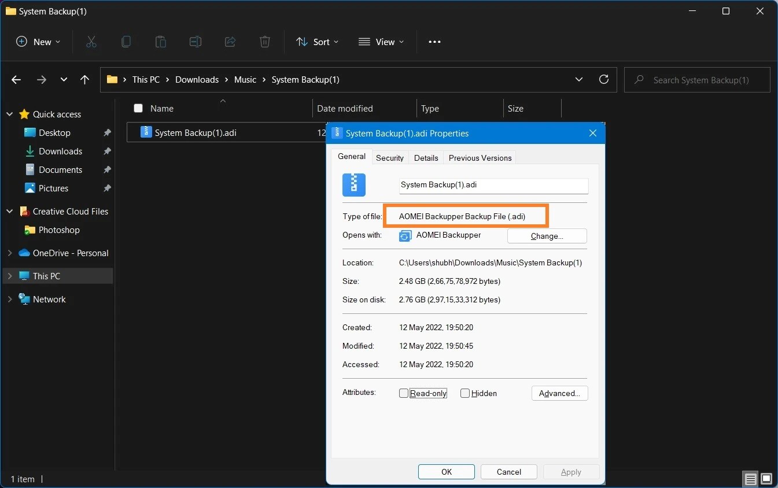Toggle the Hidden attribute checkbox
The width and height of the screenshot is (778, 488).
pos(465,393)
